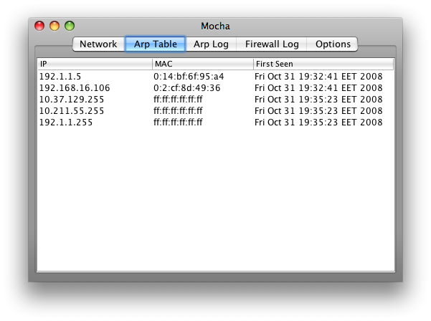
Task: Sort by the IP column header
Action: 95,64
